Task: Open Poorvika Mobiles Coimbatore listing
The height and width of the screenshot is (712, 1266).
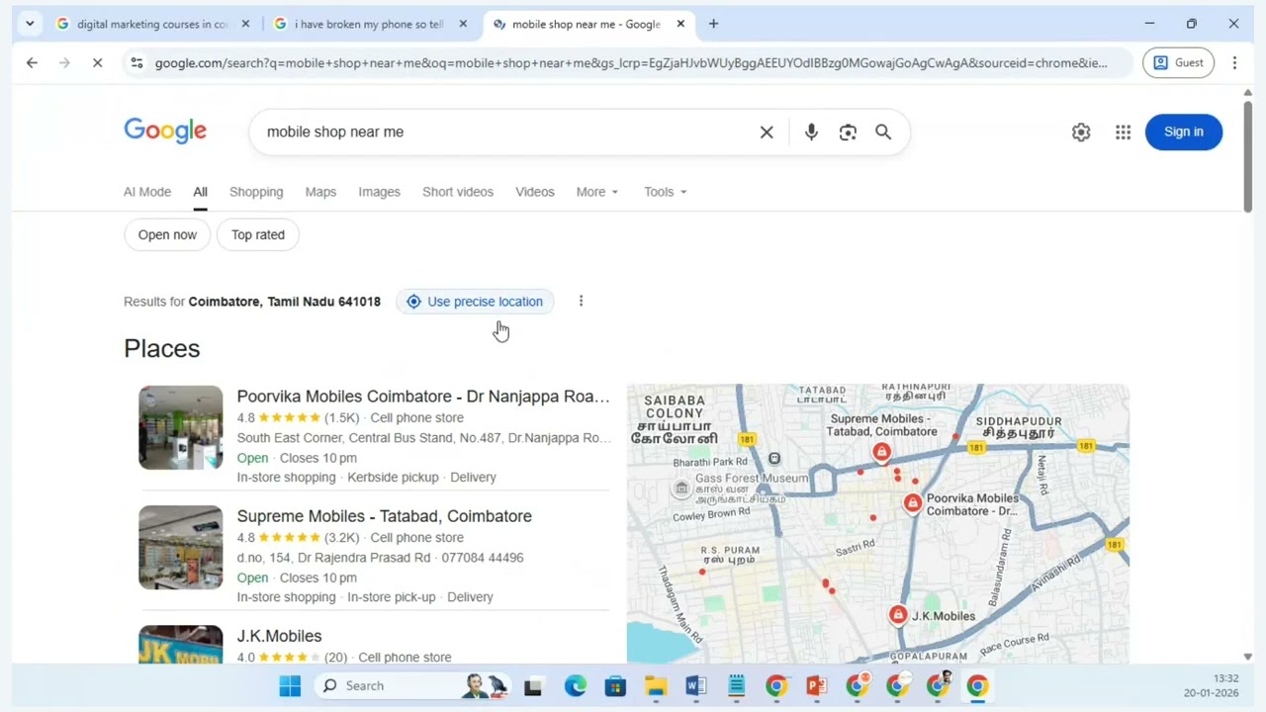Action: click(x=423, y=397)
